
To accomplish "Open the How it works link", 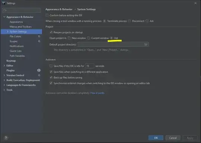I will tap(97, 93).
